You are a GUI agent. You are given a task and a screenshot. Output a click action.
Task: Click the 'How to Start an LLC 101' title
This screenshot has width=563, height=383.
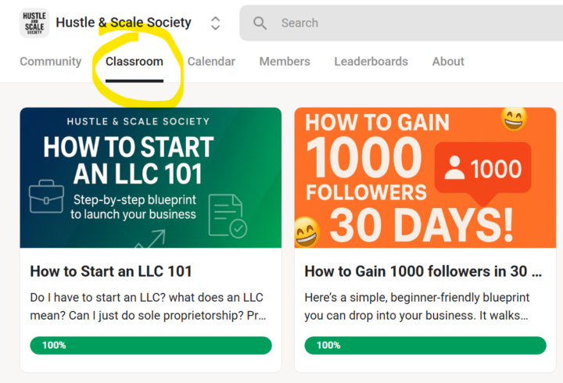(x=111, y=272)
